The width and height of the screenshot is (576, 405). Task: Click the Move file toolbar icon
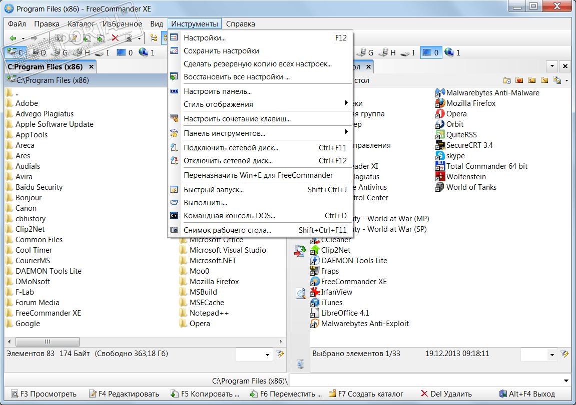click(101, 38)
